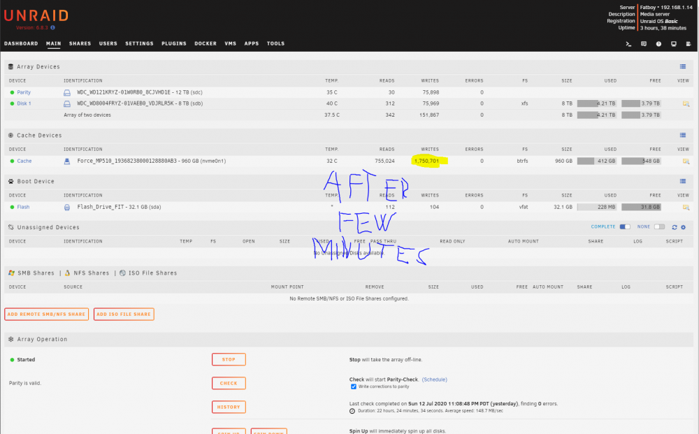Click the STOP array button
The height and width of the screenshot is (434, 699).
[x=229, y=359]
